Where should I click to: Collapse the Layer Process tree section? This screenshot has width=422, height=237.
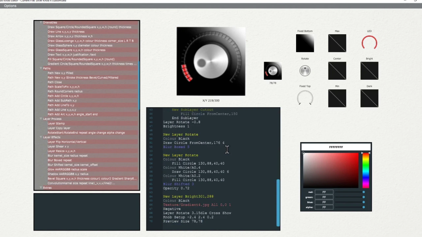(x=41, y=119)
